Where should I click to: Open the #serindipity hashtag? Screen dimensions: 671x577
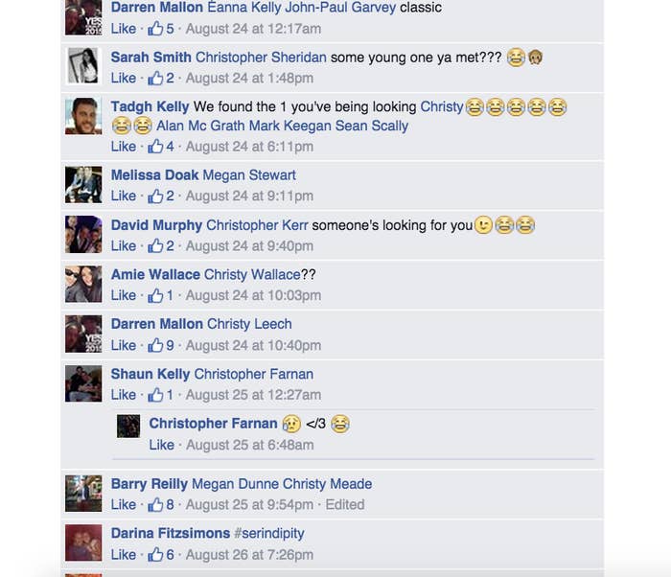[x=269, y=533]
